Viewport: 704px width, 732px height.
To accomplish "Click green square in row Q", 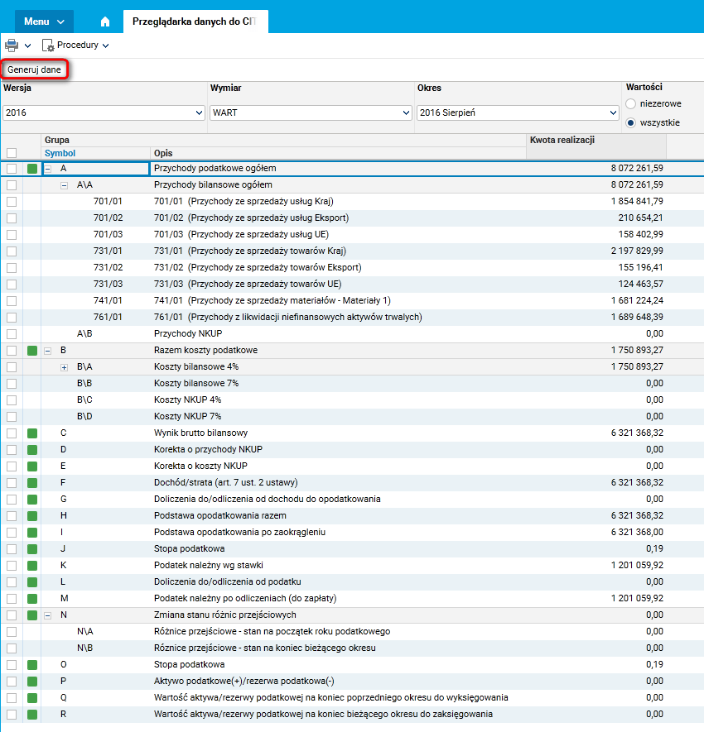I will tap(32, 698).
